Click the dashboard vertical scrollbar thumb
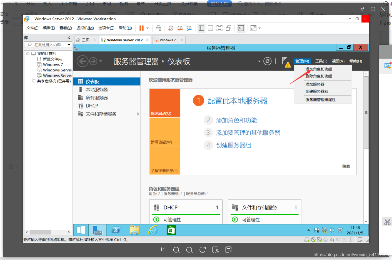This screenshot has height=260, width=392. (366, 112)
